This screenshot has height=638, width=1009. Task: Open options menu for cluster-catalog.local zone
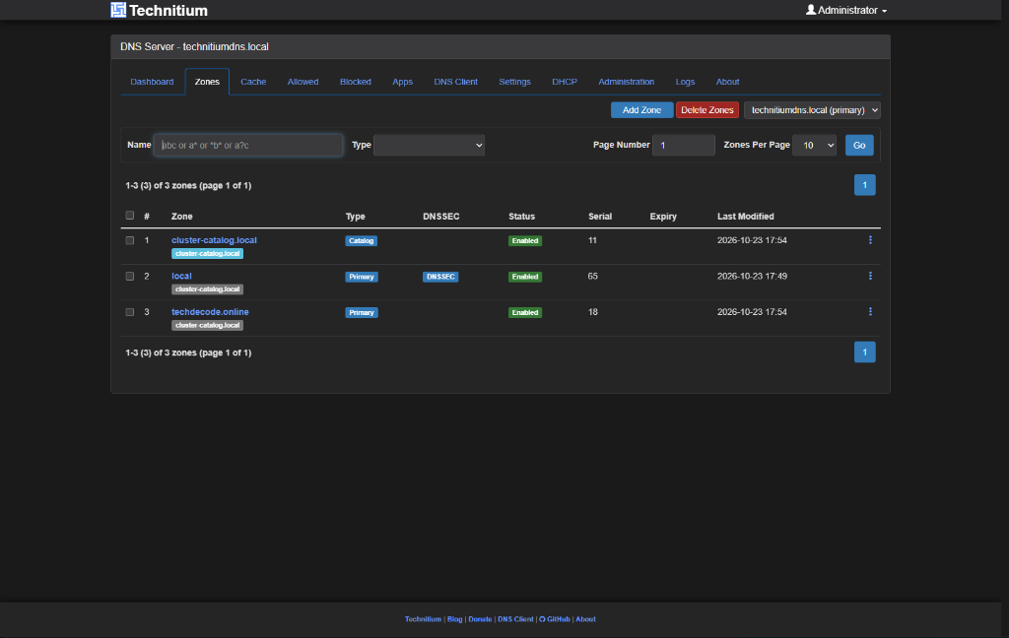click(x=870, y=240)
